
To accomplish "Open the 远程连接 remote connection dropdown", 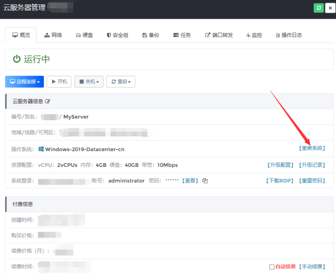I will coord(24,82).
